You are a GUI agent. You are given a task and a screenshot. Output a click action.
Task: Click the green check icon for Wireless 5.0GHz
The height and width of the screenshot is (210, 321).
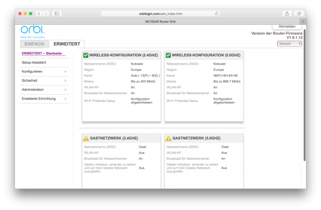168,55
